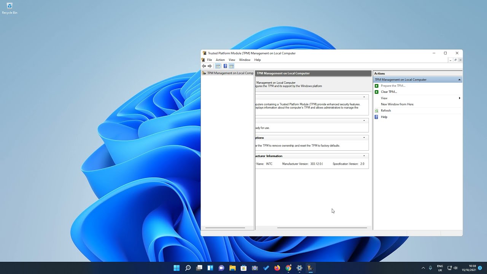Click the Refresh icon in the Actions pane

(377, 111)
